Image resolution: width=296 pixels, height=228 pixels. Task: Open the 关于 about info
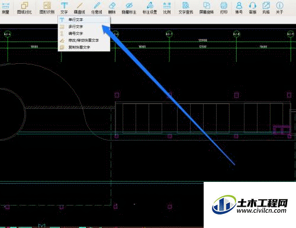[x=279, y=8]
